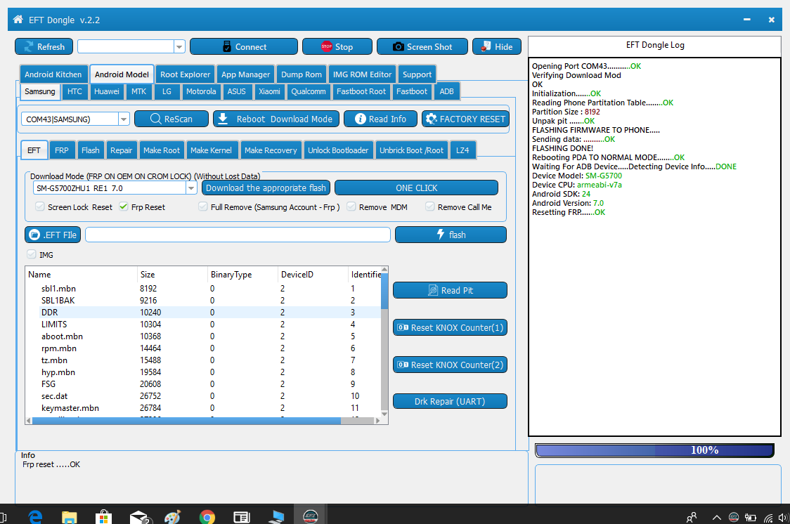This screenshot has width=790, height=524.
Task: Open Microsoft Edge from the taskbar
Action: 35,517
